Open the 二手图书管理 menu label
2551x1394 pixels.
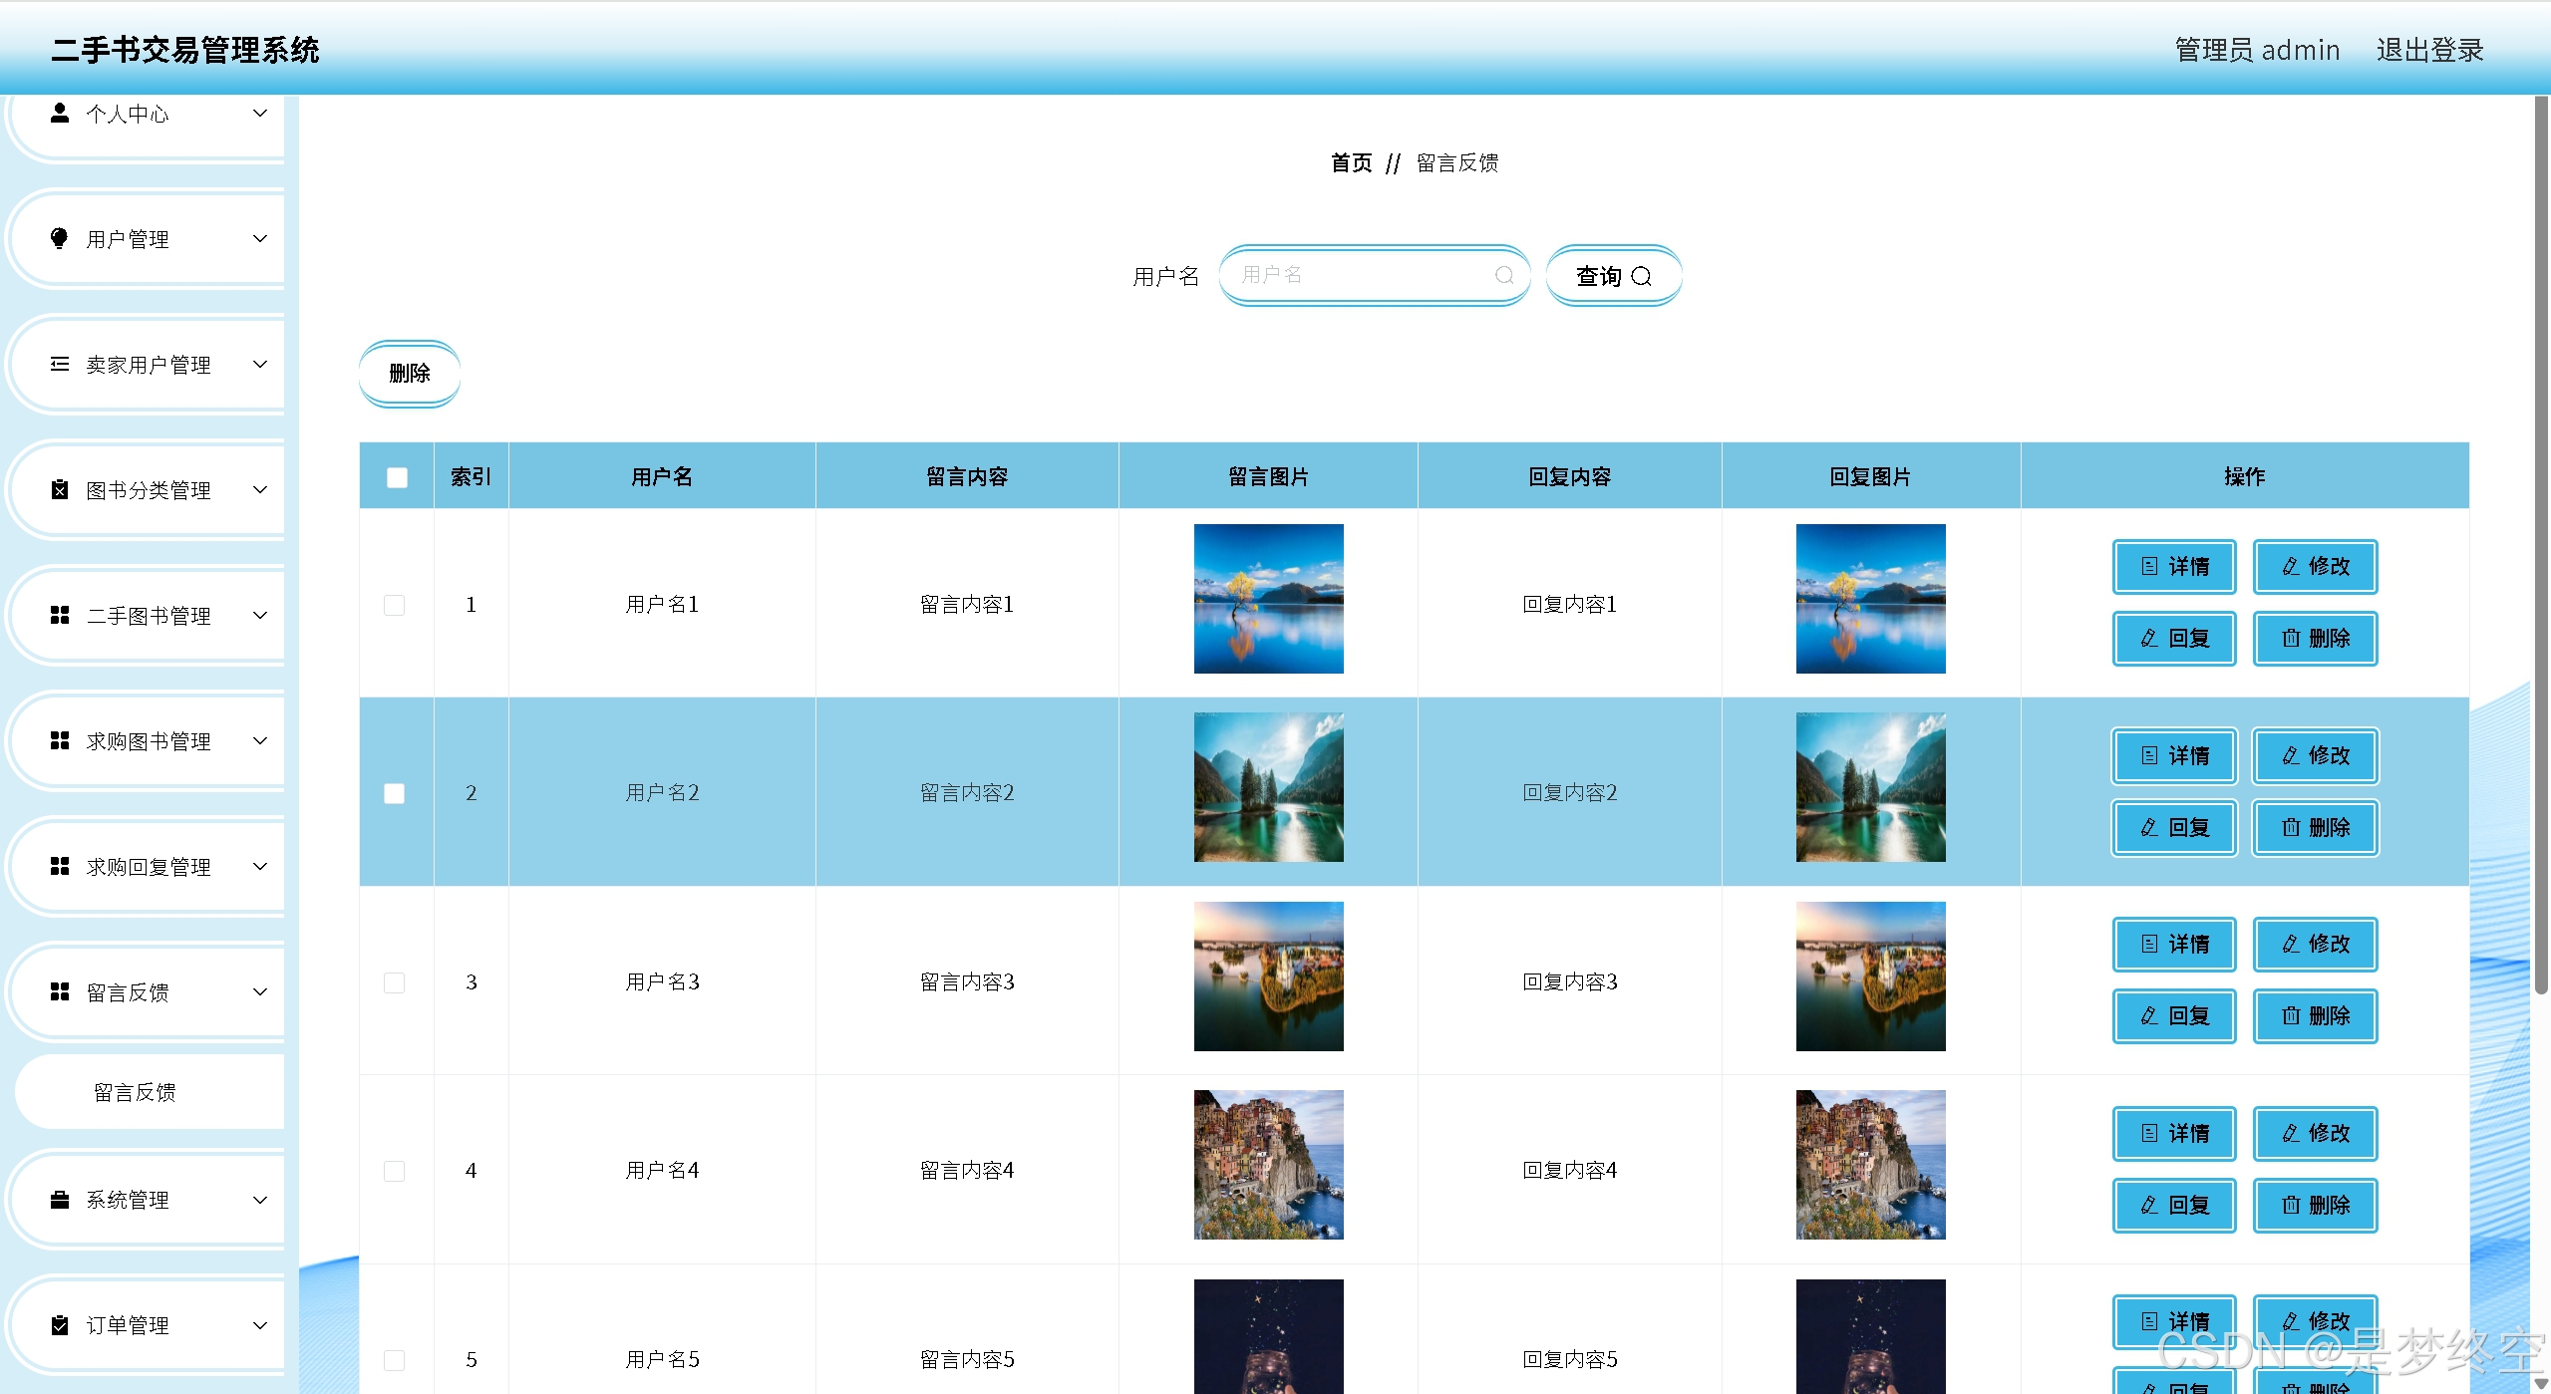(x=149, y=616)
